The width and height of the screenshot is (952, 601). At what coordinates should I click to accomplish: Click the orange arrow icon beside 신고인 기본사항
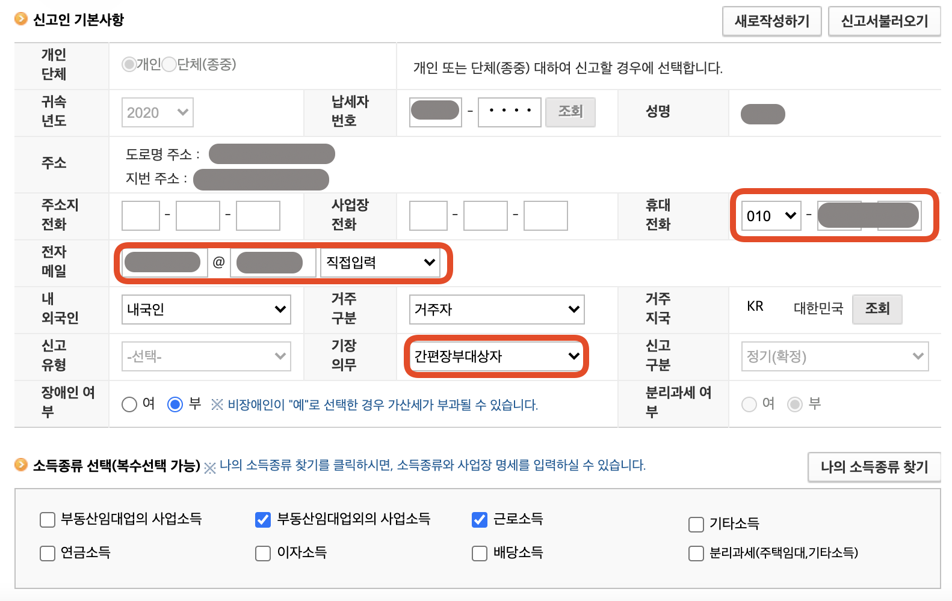(x=20, y=19)
